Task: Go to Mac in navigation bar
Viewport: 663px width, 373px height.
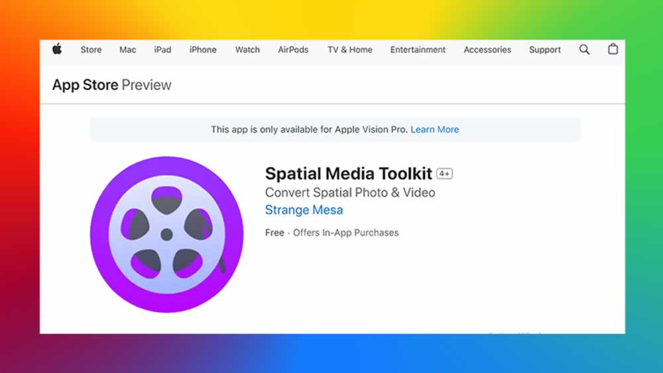Action: tap(128, 50)
